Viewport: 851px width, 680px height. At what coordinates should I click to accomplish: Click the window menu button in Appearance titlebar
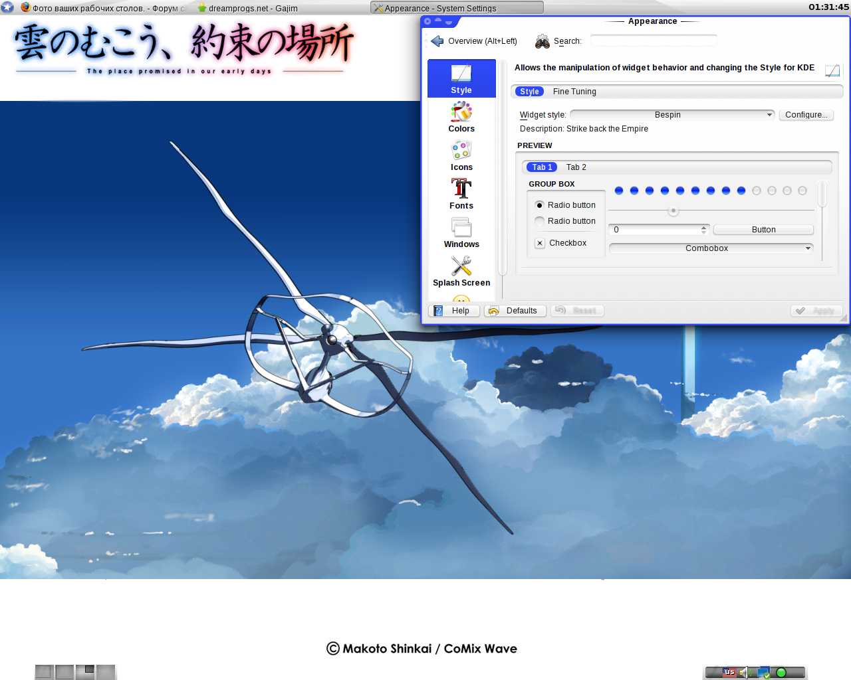pos(427,21)
